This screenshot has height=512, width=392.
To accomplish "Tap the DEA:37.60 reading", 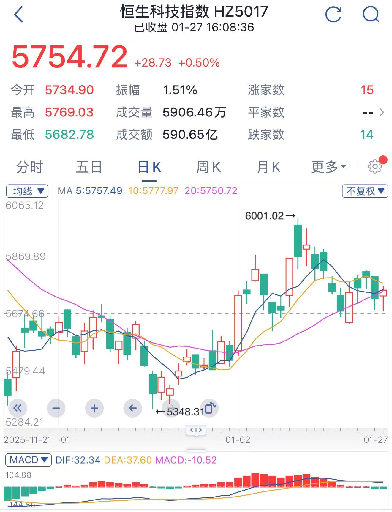I will (128, 460).
